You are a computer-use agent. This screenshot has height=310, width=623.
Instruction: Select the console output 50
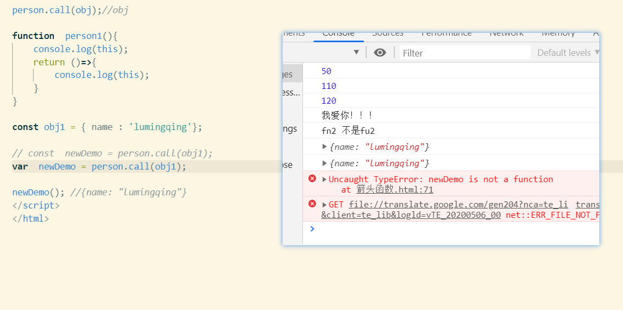click(326, 71)
